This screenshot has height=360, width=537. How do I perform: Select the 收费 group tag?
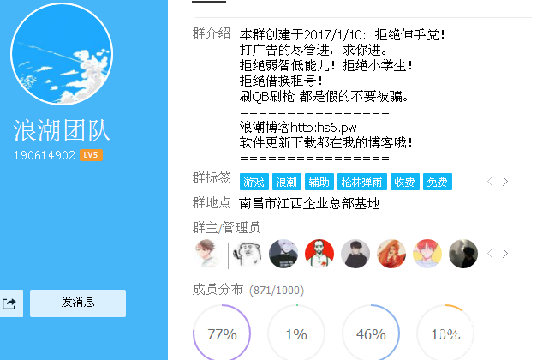(405, 182)
